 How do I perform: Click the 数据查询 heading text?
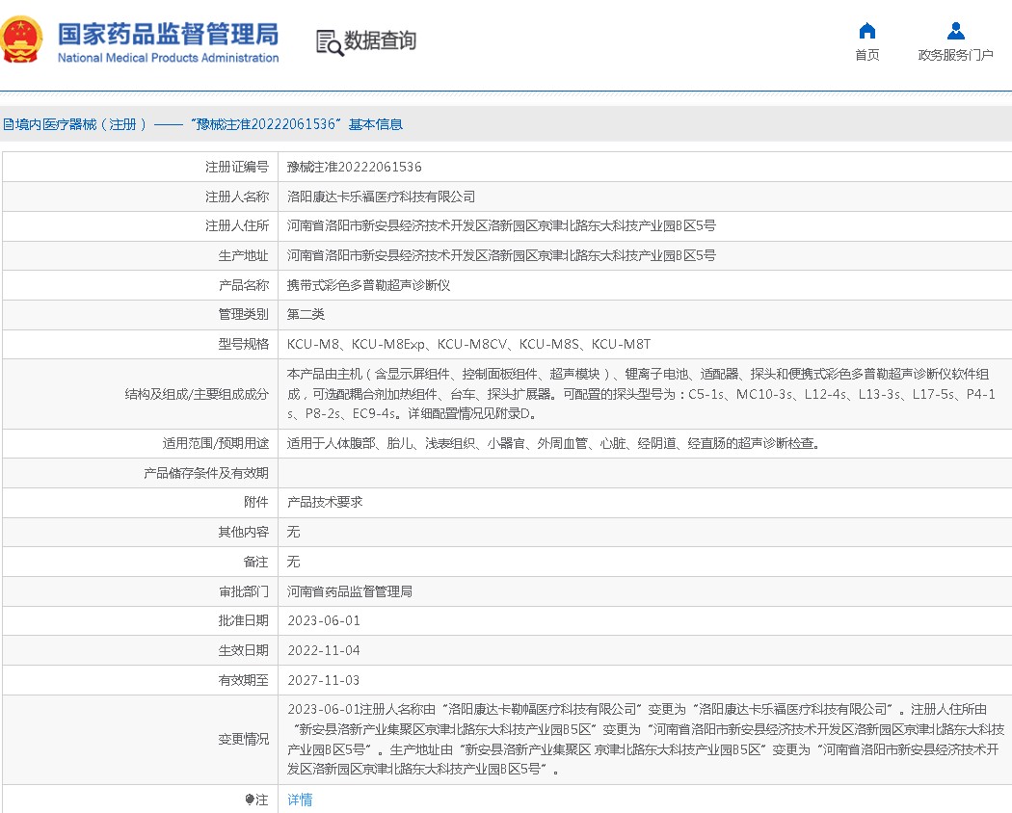click(x=381, y=41)
